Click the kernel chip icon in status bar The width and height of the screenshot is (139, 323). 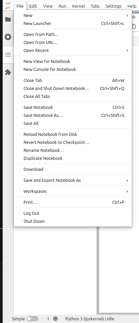(55, 319)
